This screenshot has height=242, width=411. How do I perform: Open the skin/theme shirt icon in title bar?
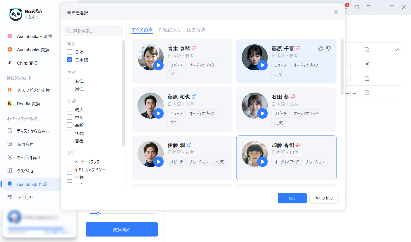coord(357,7)
